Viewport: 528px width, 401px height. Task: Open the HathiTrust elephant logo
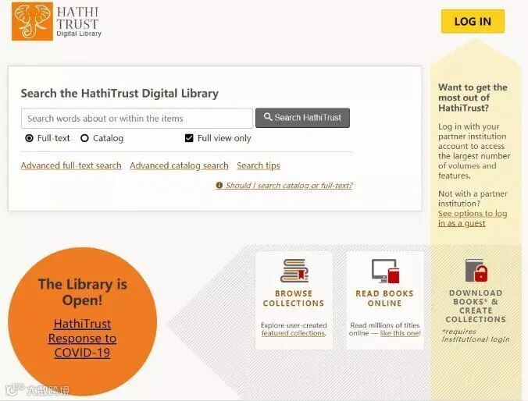(x=32, y=21)
